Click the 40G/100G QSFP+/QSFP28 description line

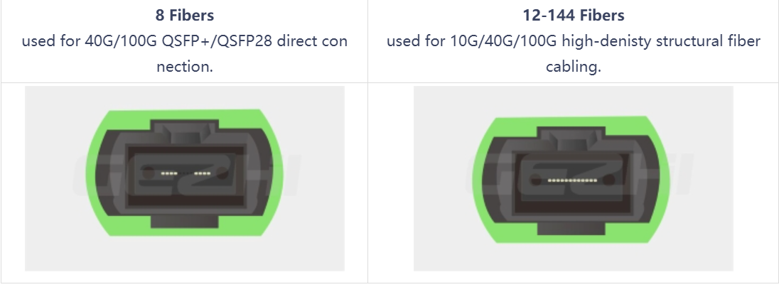(185, 40)
